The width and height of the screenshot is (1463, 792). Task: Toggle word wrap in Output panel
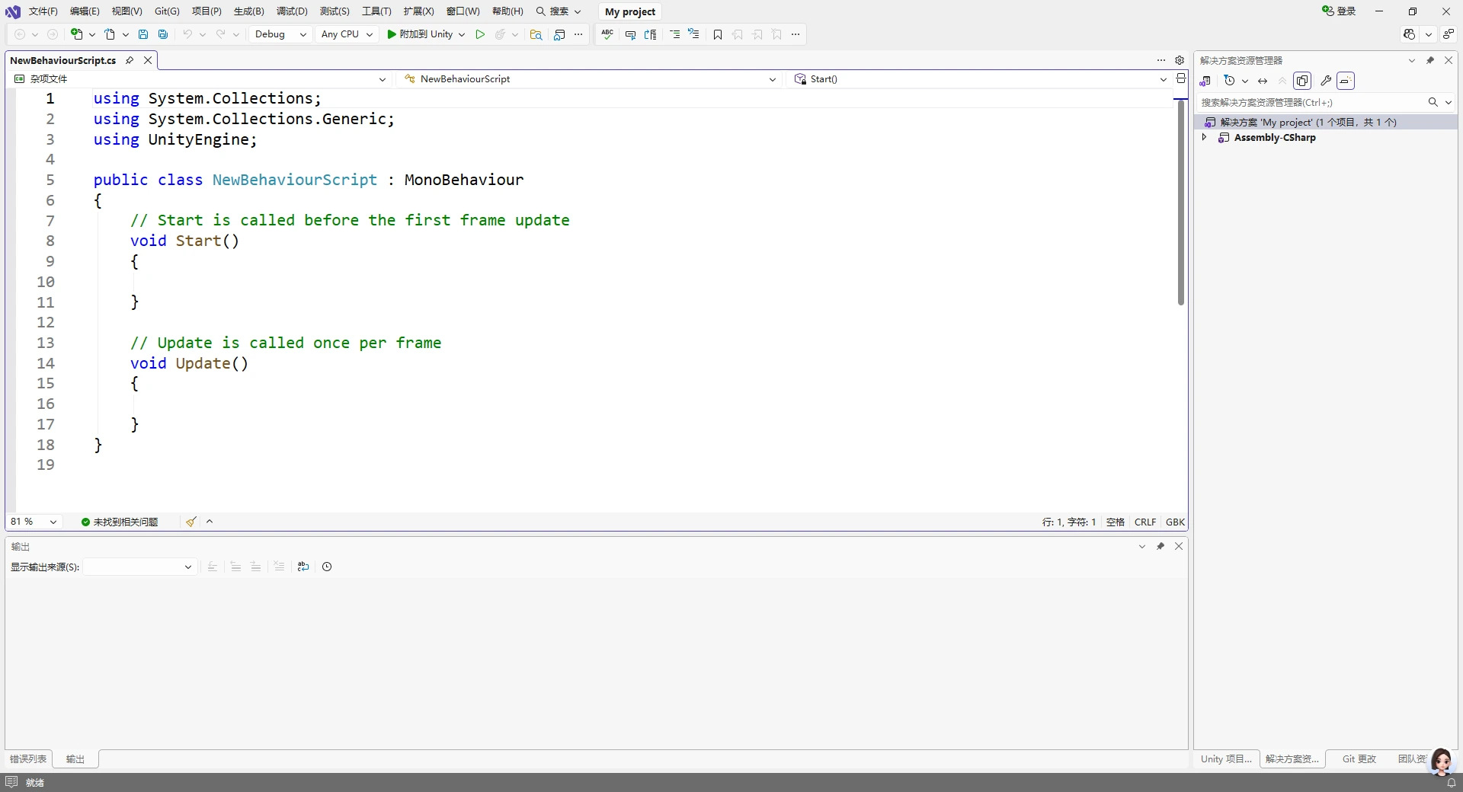[303, 567]
